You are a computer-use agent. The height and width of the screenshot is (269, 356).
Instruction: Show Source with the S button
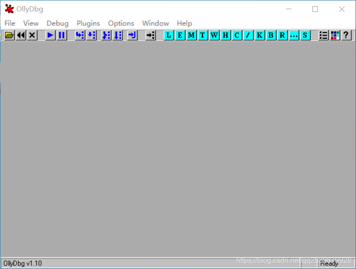click(305, 35)
